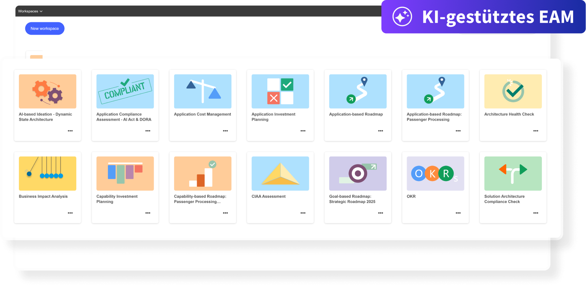Viewport: 586px width, 287px height.
Task: Open more options for Application Cost Management
Action: click(x=225, y=131)
